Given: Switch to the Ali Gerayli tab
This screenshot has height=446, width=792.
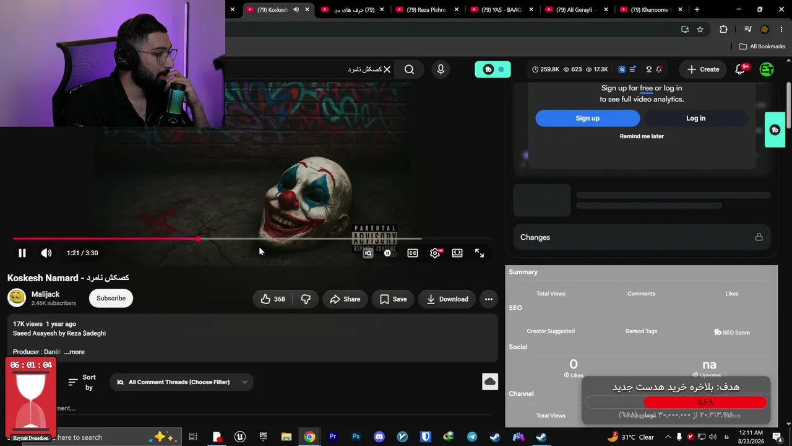Looking at the screenshot, I should click(575, 9).
